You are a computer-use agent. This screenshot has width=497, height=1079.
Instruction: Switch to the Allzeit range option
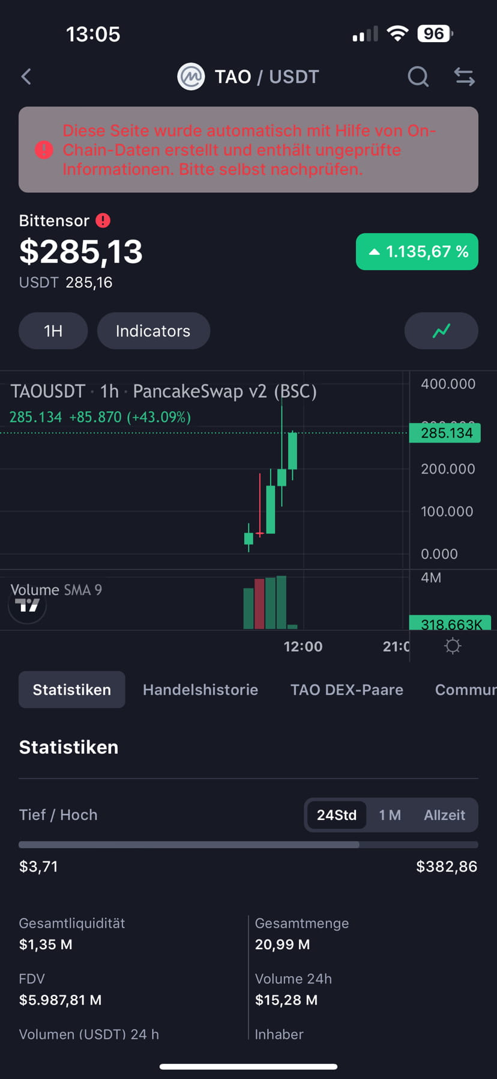click(445, 815)
